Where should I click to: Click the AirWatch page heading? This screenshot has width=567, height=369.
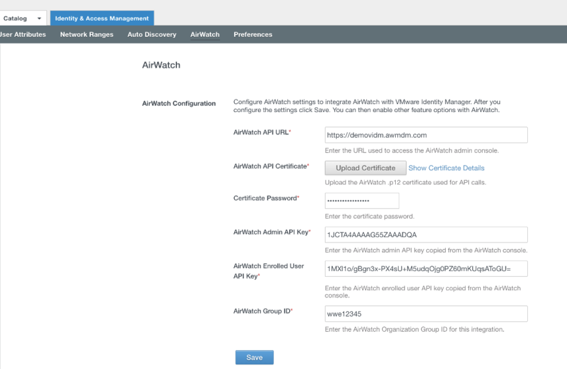161,65
